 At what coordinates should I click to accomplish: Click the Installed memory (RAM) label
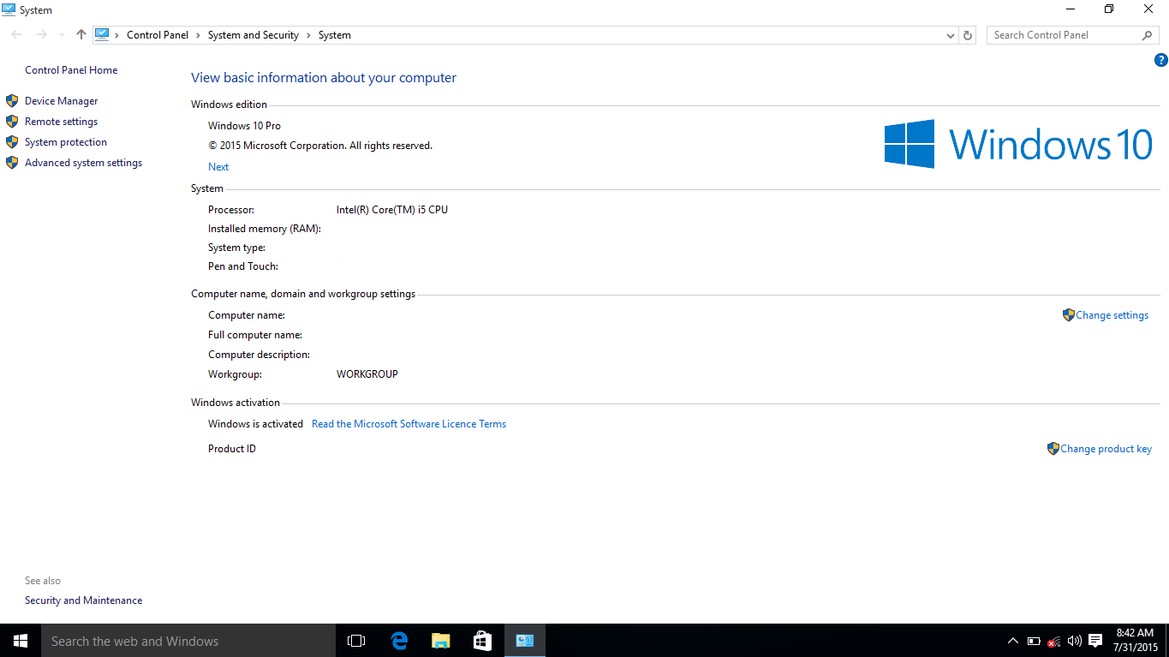pos(265,229)
